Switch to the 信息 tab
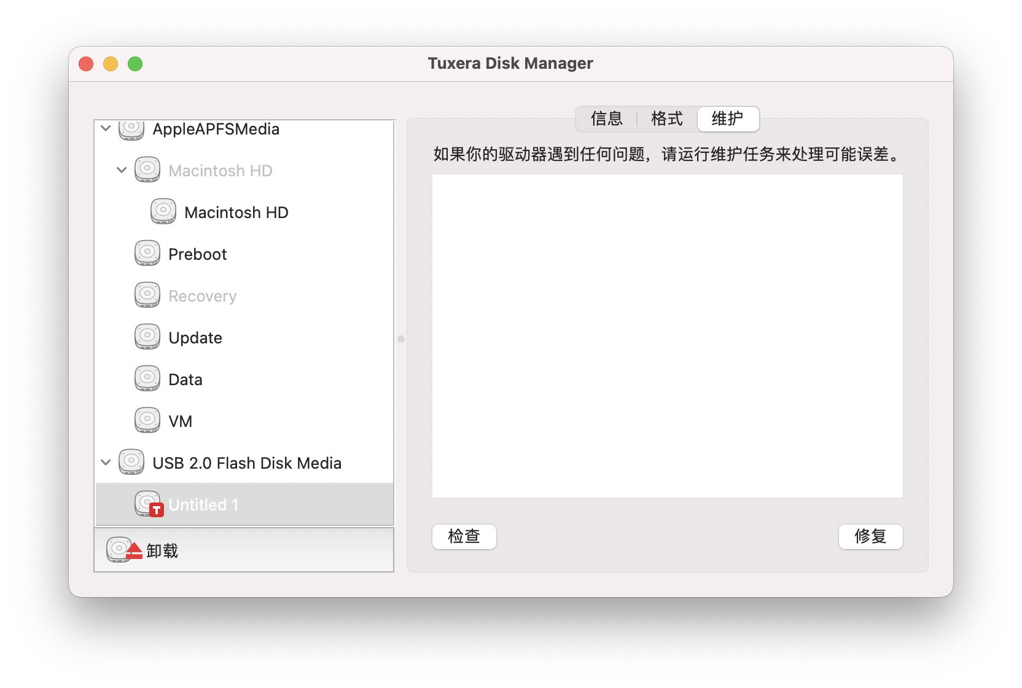 [606, 119]
